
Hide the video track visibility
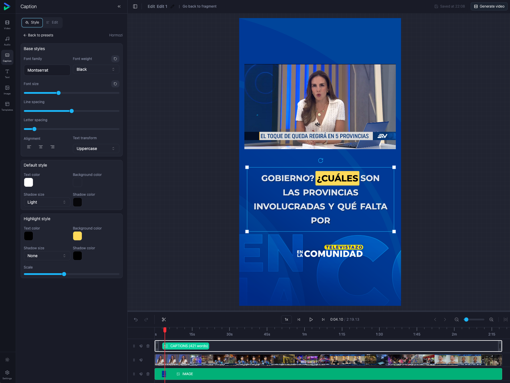point(141,360)
